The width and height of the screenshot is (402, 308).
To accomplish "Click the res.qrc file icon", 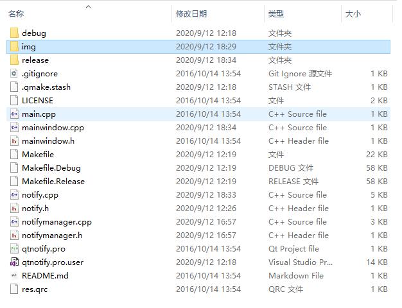I will pyautogui.click(x=14, y=289).
